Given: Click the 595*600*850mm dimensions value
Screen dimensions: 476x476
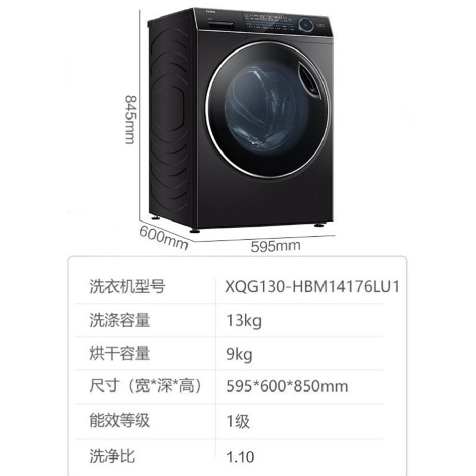Looking at the screenshot, I should coord(287,386).
